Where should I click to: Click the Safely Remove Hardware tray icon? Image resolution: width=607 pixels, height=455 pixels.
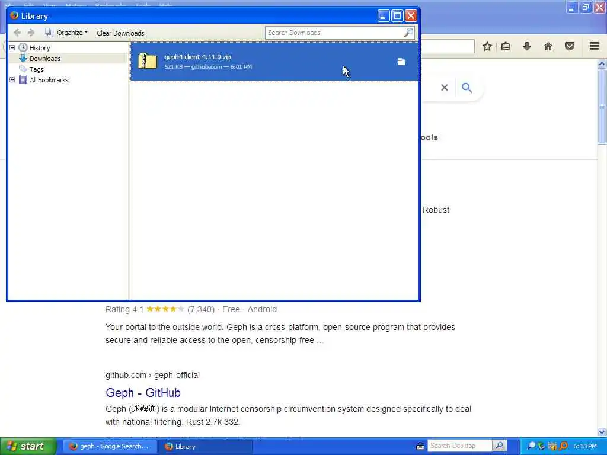point(542,446)
